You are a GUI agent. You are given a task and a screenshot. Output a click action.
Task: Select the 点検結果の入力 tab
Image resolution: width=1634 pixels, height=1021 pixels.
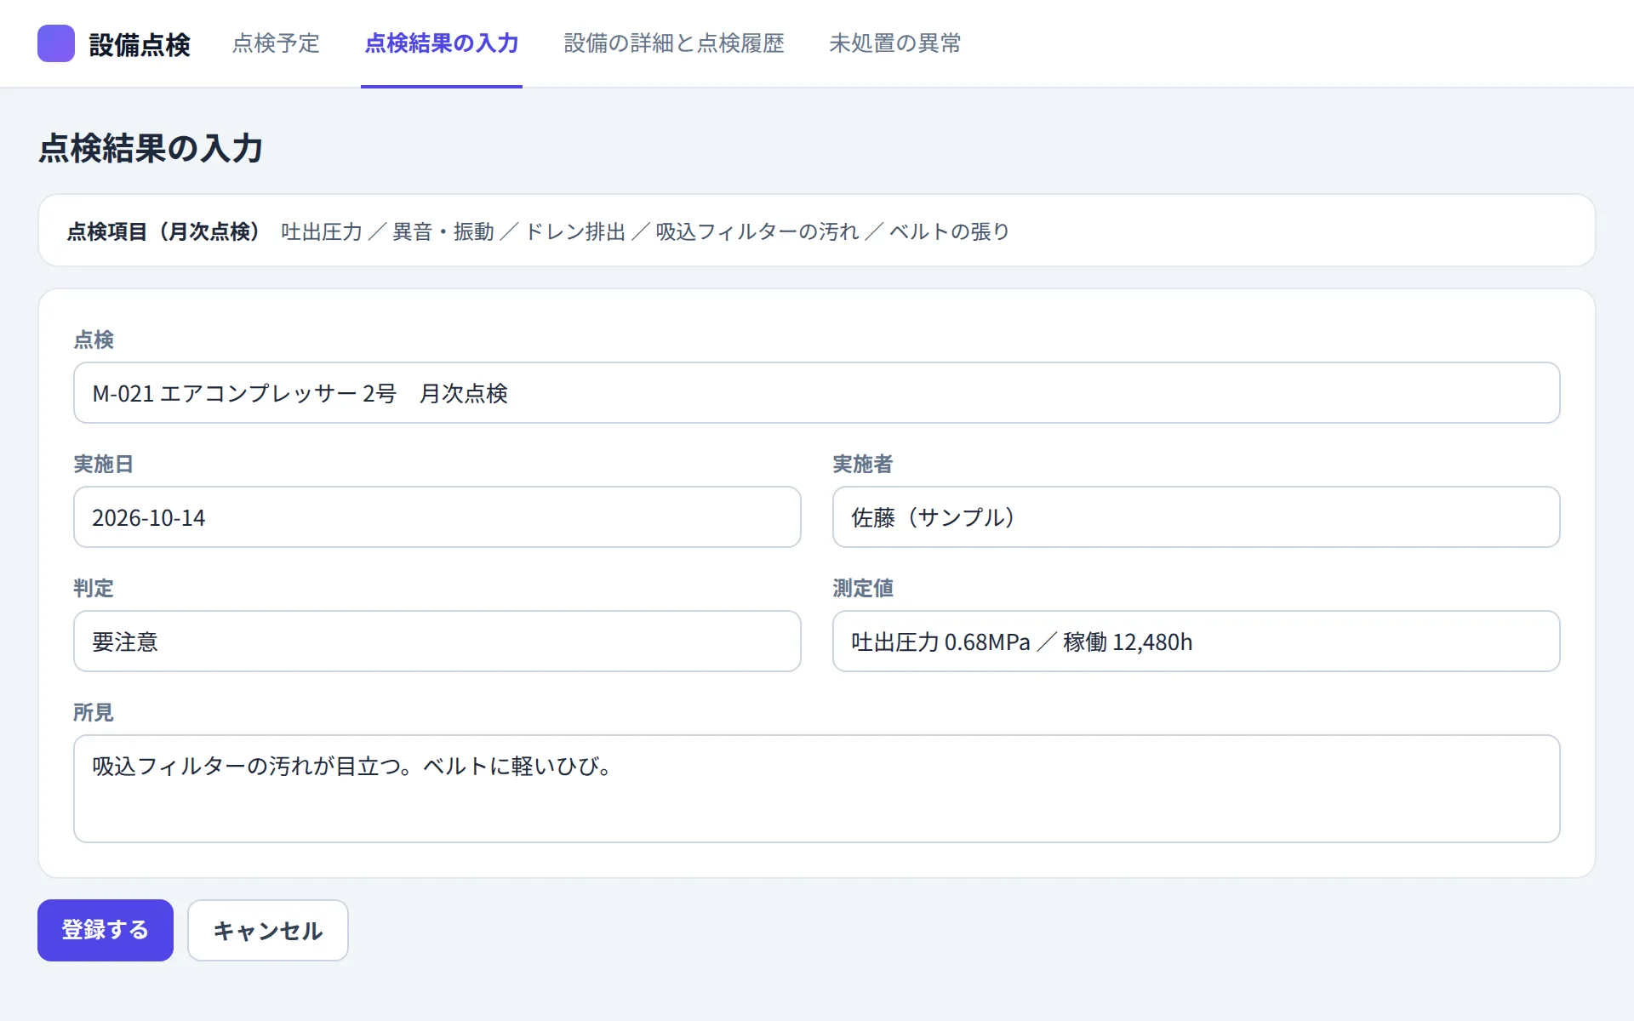pyautogui.click(x=442, y=43)
